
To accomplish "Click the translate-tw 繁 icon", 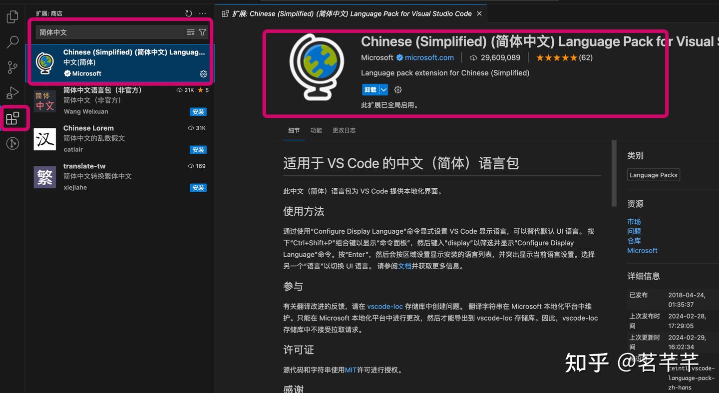I will 45,177.
